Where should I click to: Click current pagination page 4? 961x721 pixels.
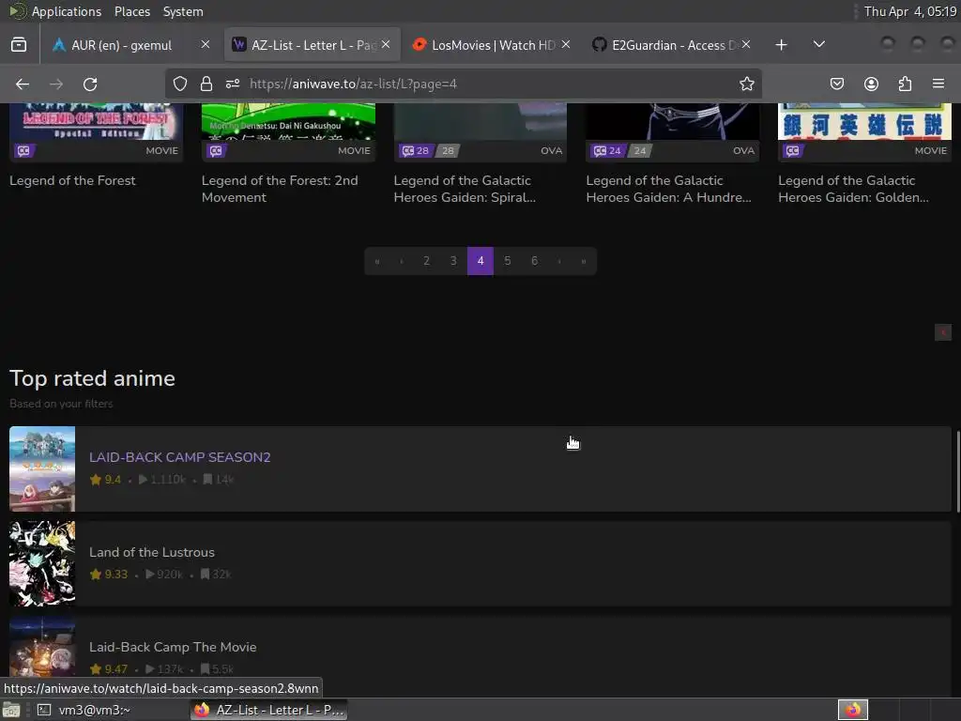pos(480,261)
